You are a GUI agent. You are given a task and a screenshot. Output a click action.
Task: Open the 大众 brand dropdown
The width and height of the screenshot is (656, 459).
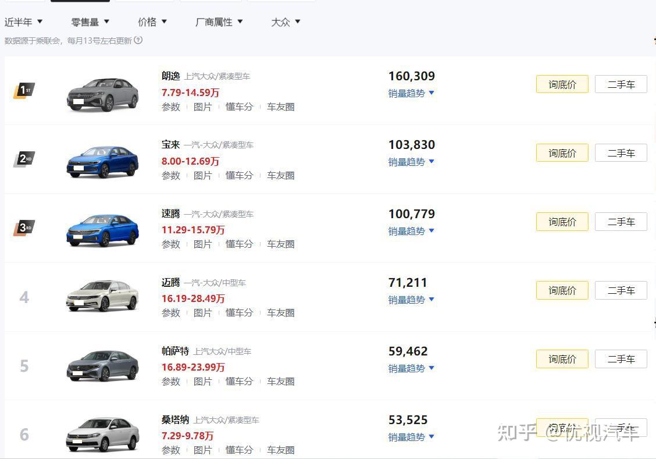click(x=286, y=22)
